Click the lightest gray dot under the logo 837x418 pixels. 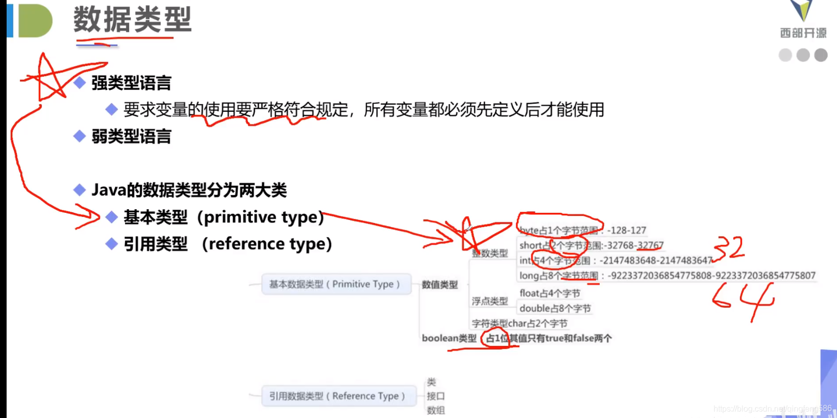click(785, 55)
